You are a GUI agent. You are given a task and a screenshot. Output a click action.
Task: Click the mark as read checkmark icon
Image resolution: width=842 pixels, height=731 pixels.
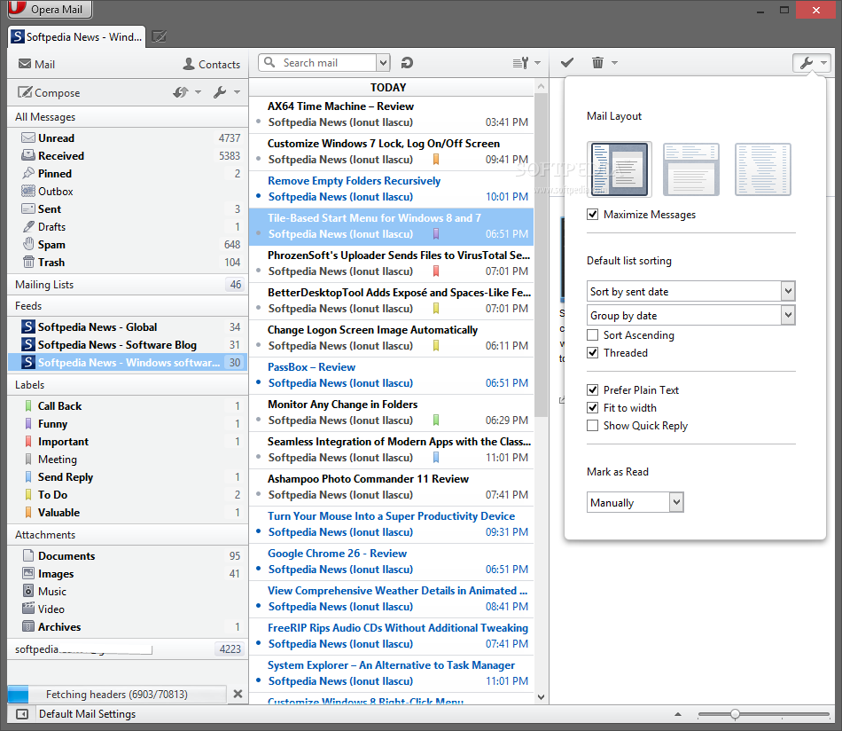(567, 63)
